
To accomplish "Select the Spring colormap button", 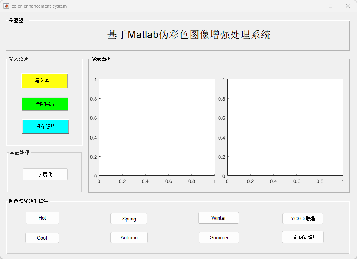I will click(x=129, y=219).
